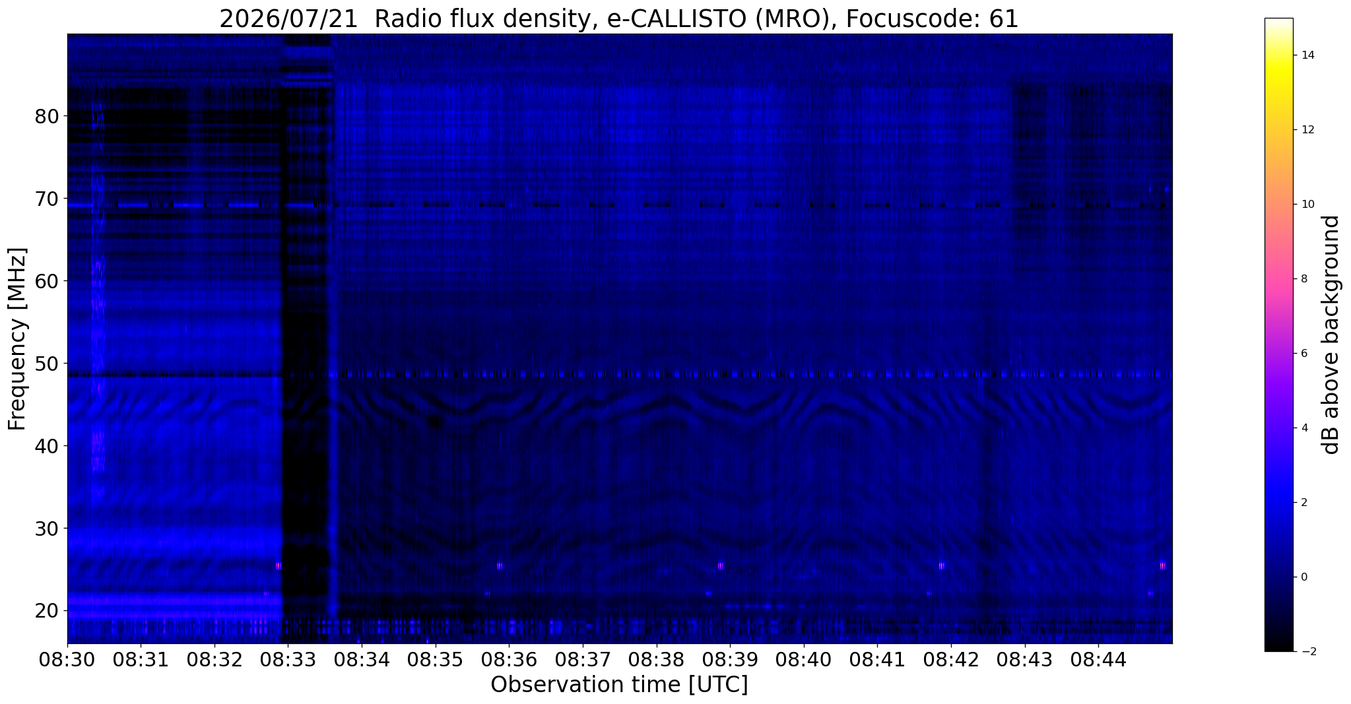This screenshot has width=1351, height=704.
Task: Click the plot title mentioning e-CALLISTO (MRO)
Action: [x=619, y=19]
